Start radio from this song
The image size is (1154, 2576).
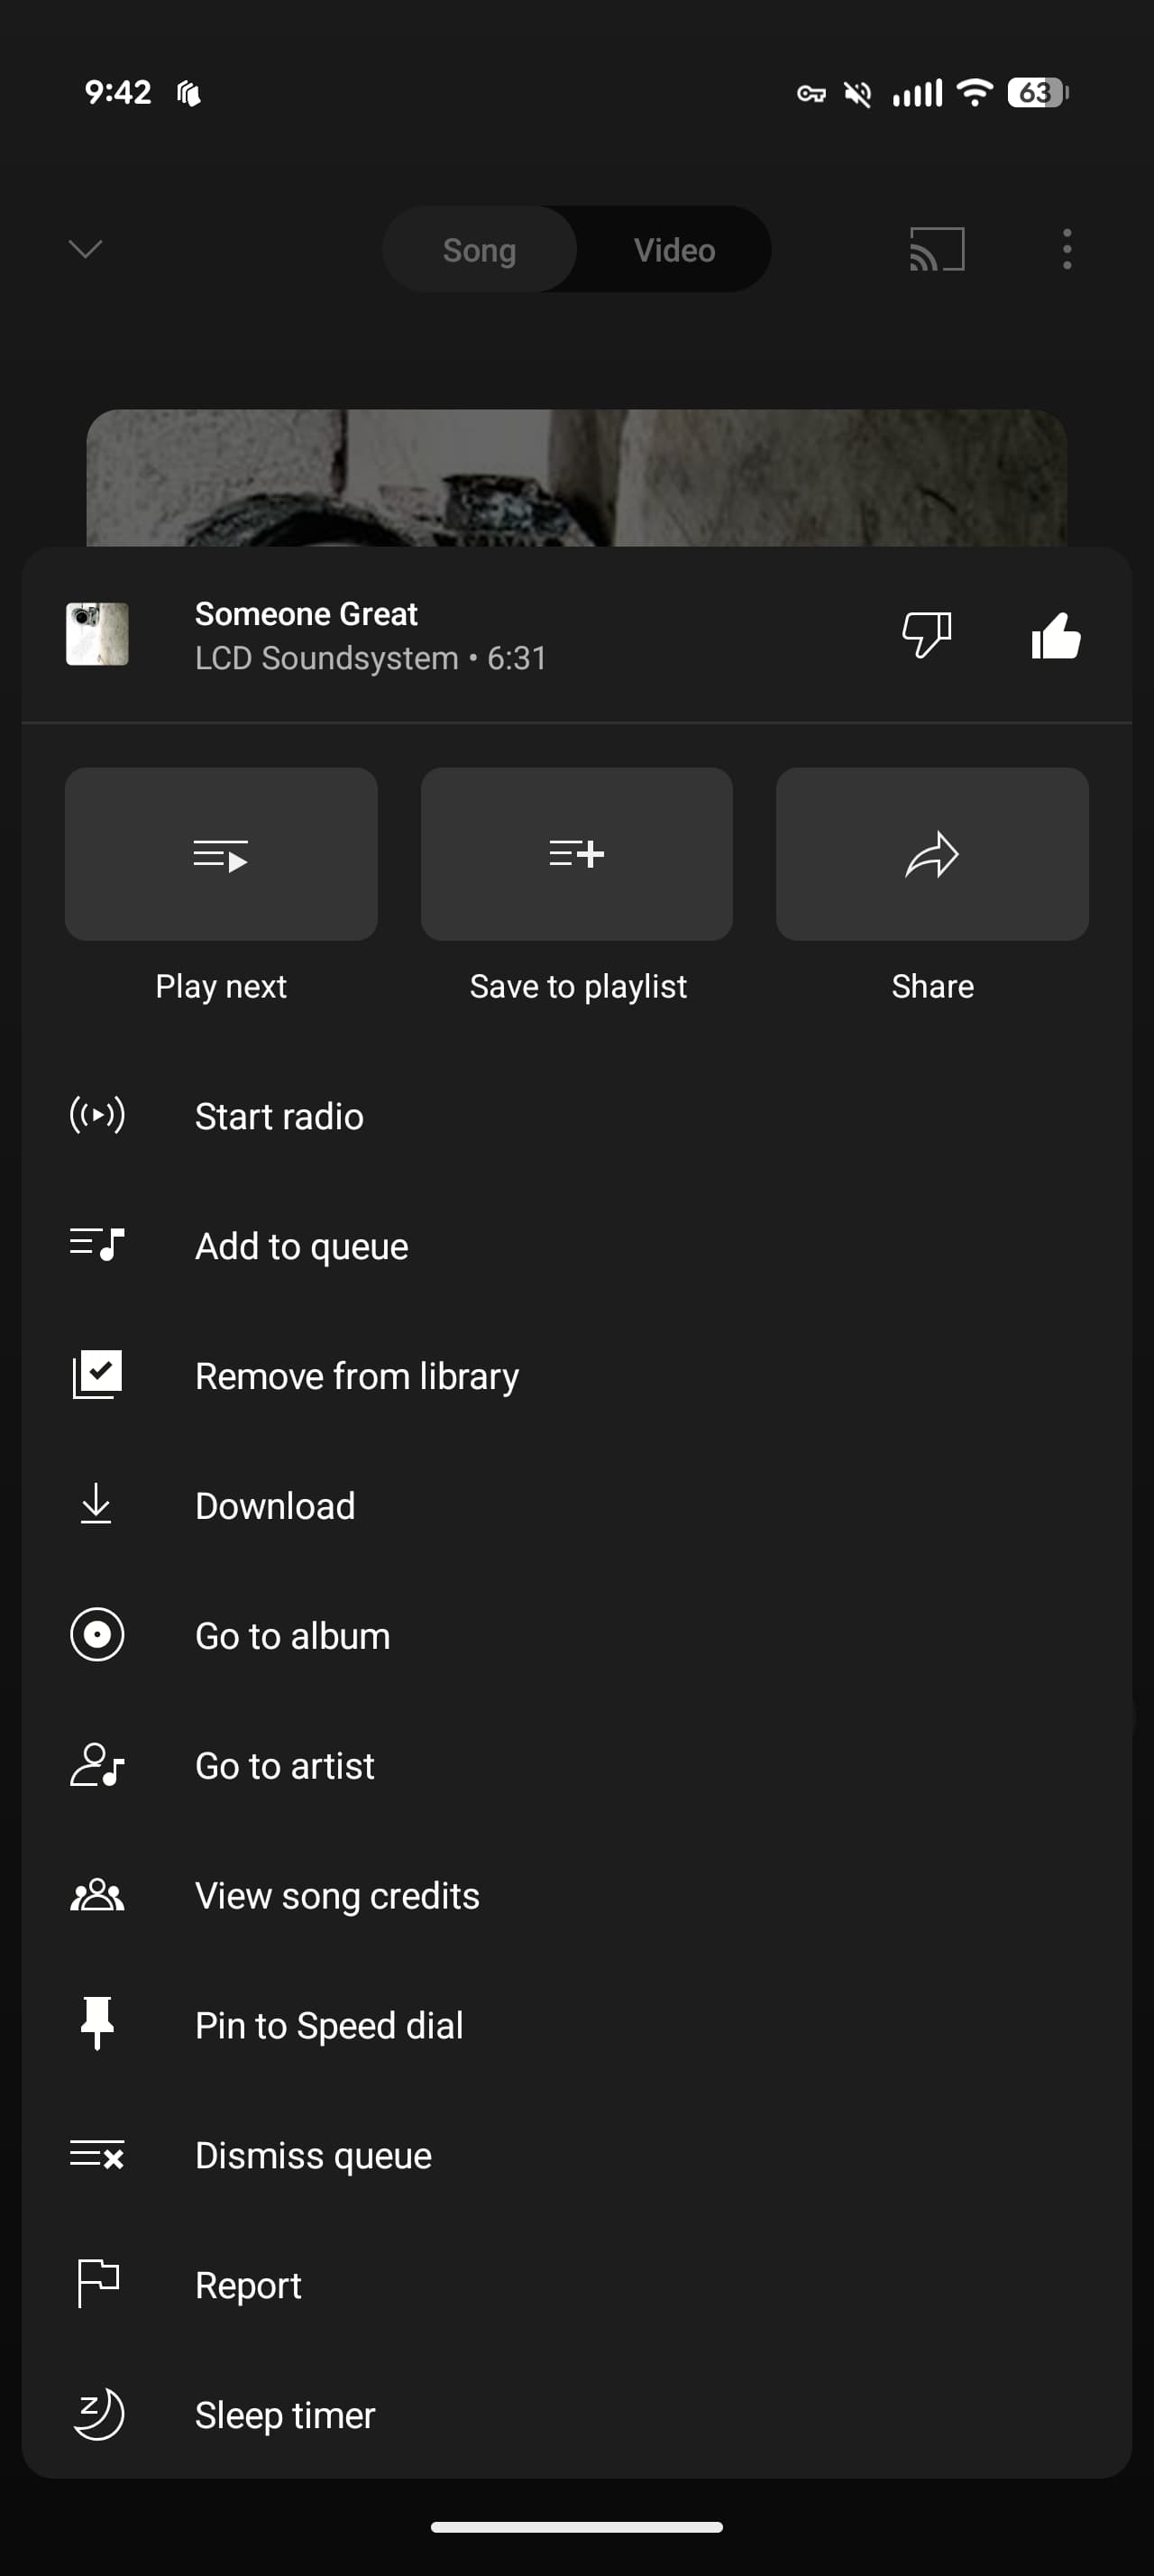(279, 1116)
